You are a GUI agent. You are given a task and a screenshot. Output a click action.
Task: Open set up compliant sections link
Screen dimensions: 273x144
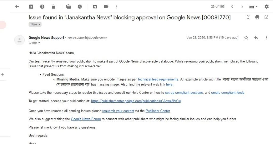184,93
